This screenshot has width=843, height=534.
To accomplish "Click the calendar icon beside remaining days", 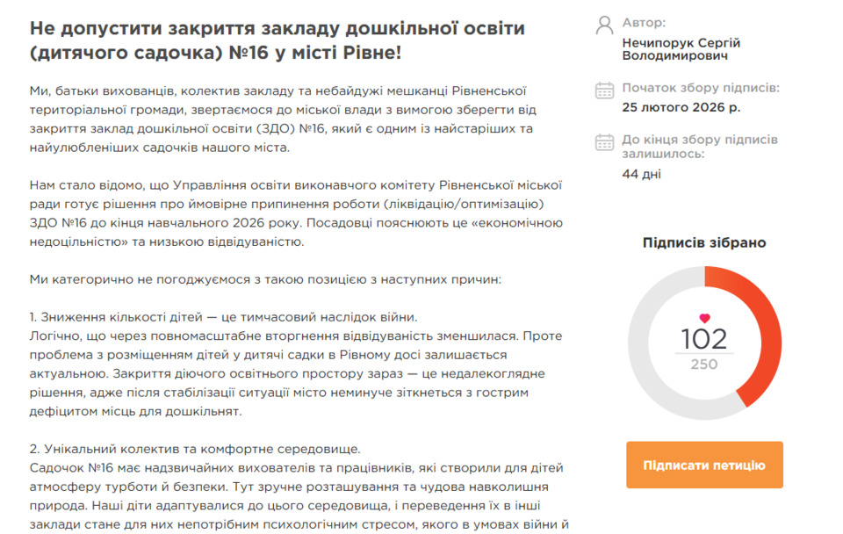I will (x=604, y=142).
